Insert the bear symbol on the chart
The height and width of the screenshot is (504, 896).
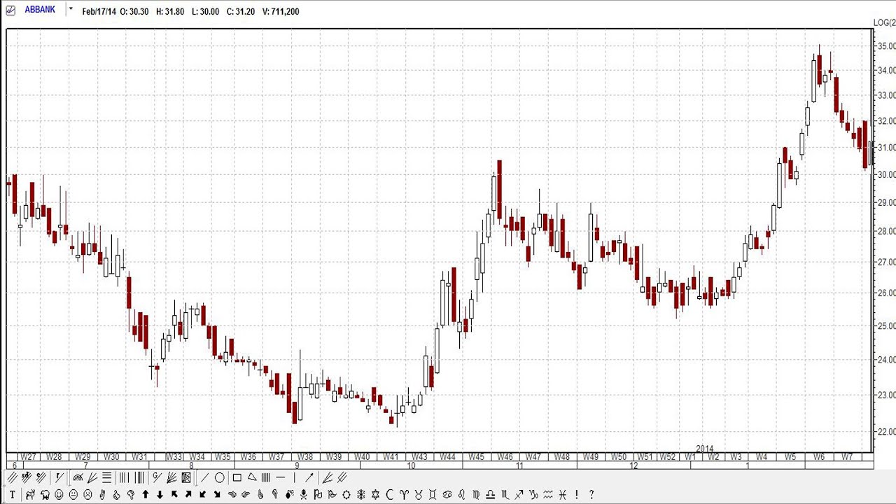point(45,494)
